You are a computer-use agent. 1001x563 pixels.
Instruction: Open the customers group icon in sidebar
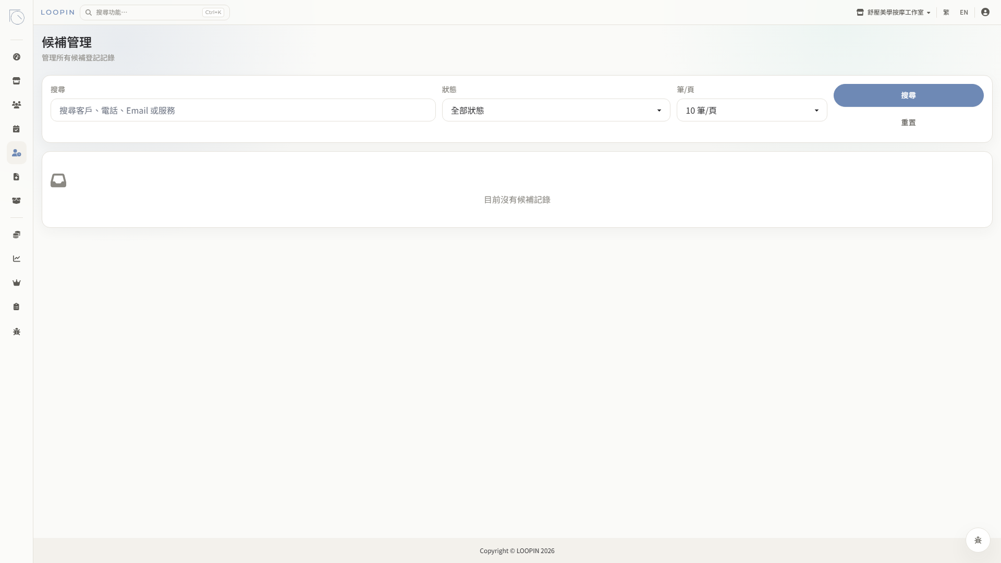(x=17, y=105)
